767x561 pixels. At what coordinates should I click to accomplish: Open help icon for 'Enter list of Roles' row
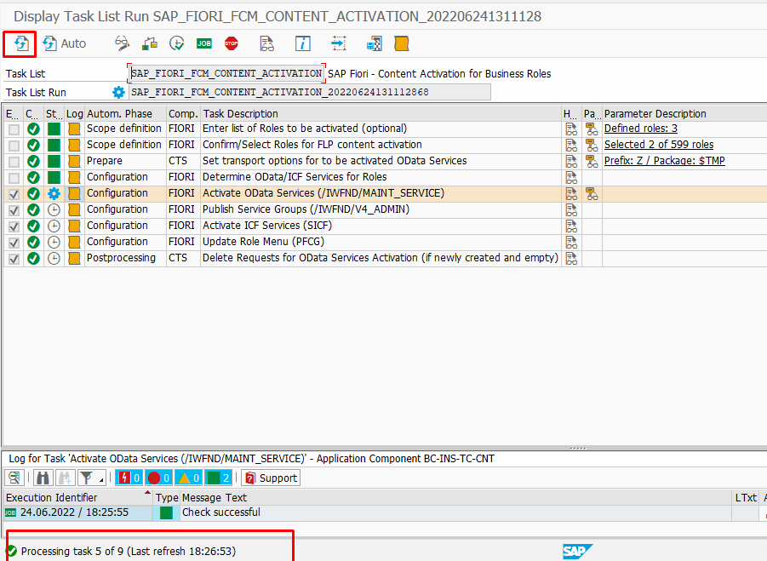[x=571, y=129]
